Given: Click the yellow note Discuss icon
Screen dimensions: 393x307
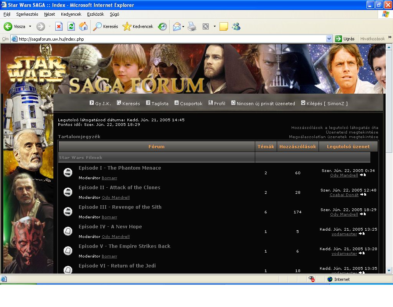Looking at the screenshot, I should [224, 26].
